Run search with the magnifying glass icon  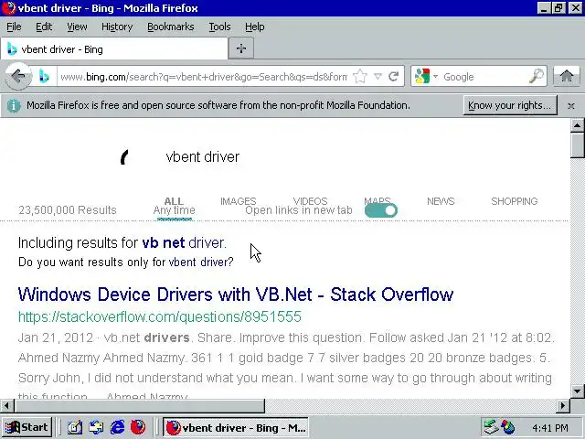coord(537,76)
